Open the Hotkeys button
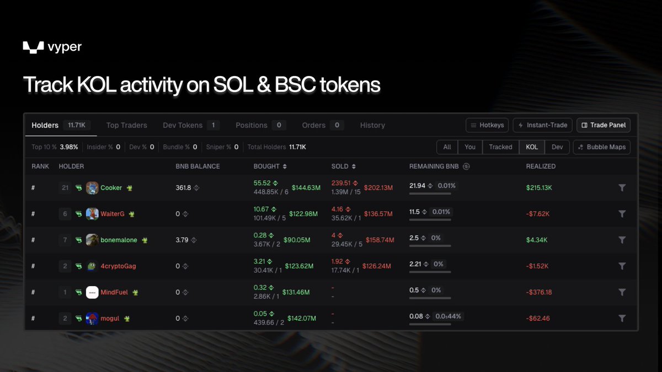Screen dimensions: 662x372 pos(487,125)
